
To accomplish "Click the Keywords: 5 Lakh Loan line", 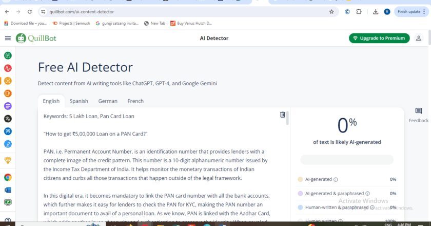I will [x=89, y=116].
